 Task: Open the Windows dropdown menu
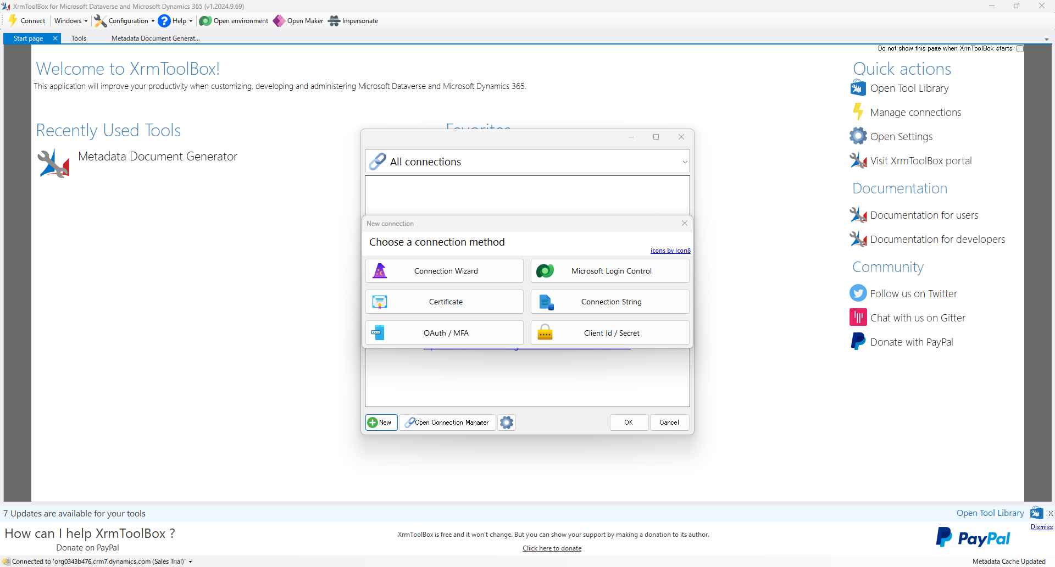click(70, 21)
